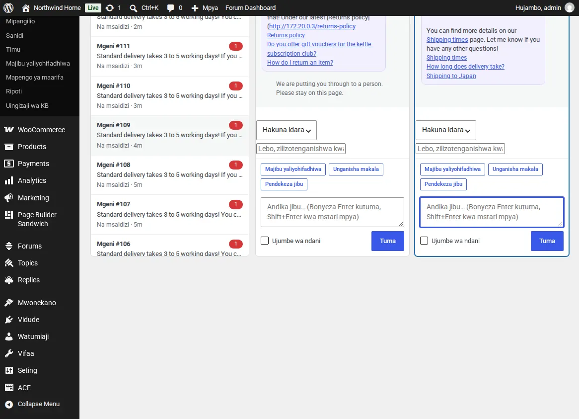Click Majibu yaliyohifadhiwa button in the left chat panel
The image size is (579, 419).
[293, 169]
